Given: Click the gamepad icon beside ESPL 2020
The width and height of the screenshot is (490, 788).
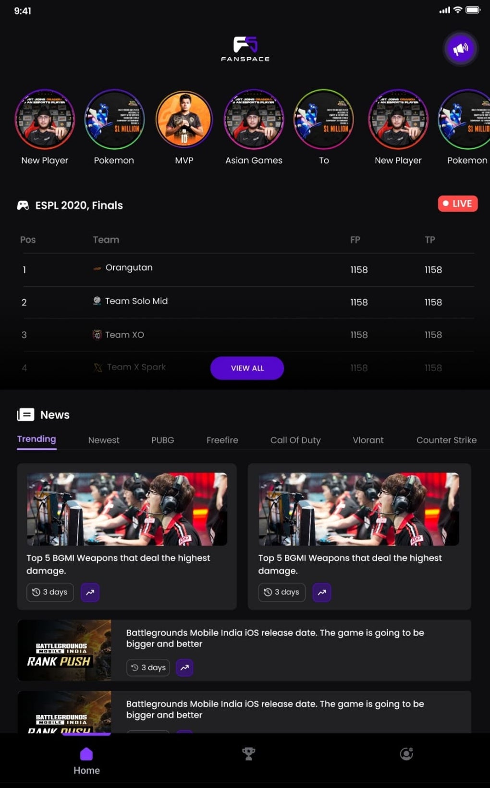Looking at the screenshot, I should (x=23, y=206).
